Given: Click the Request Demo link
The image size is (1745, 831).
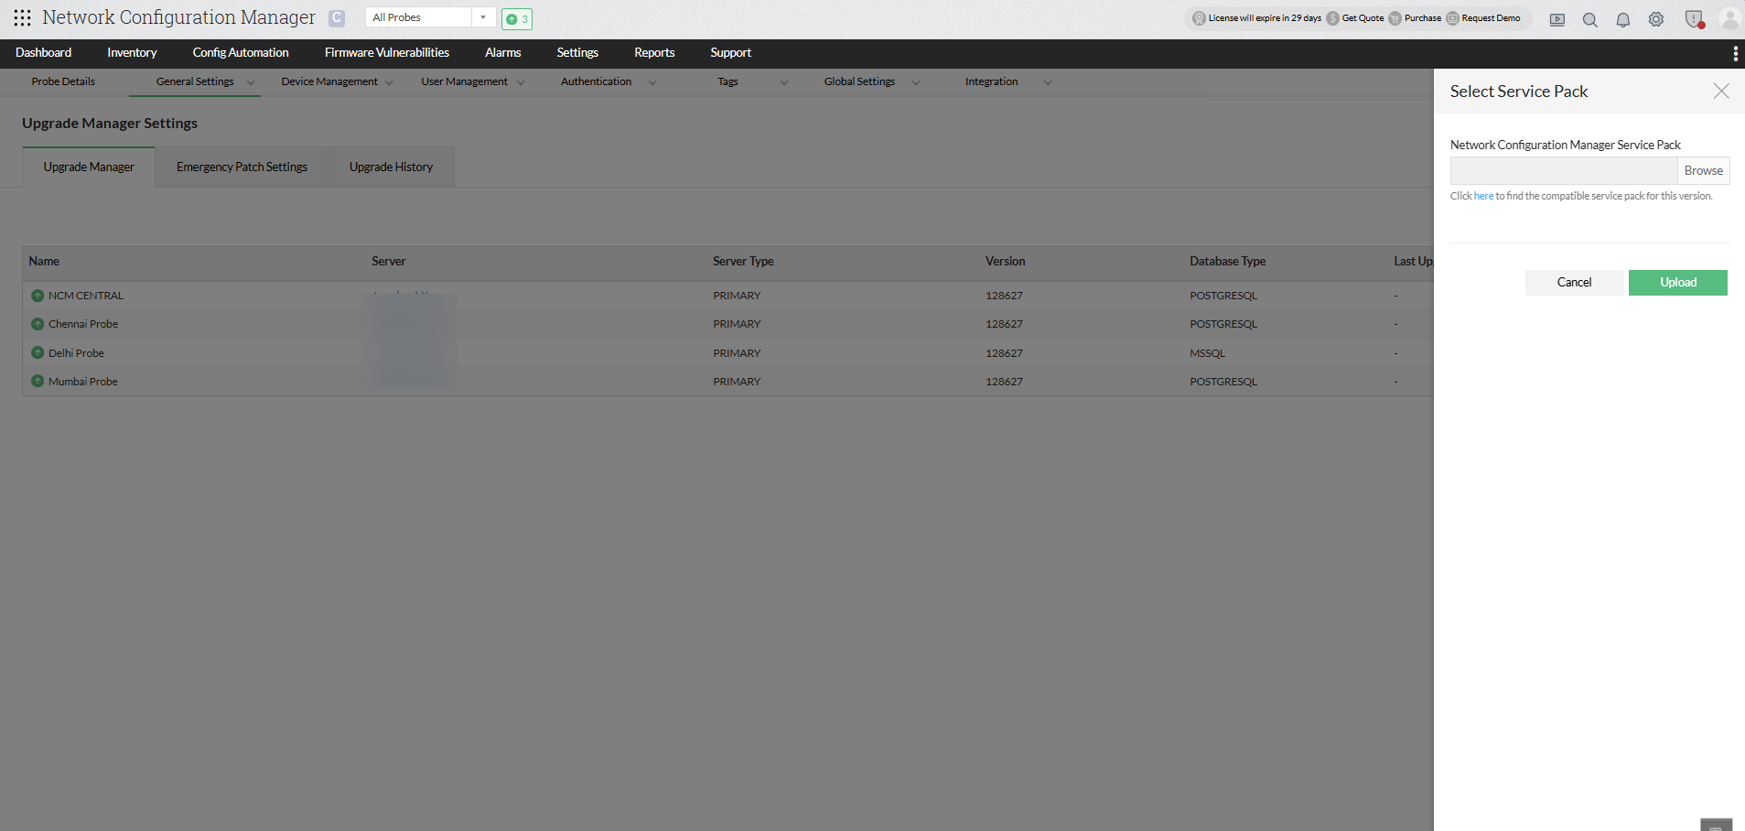Looking at the screenshot, I should click(x=1491, y=18).
